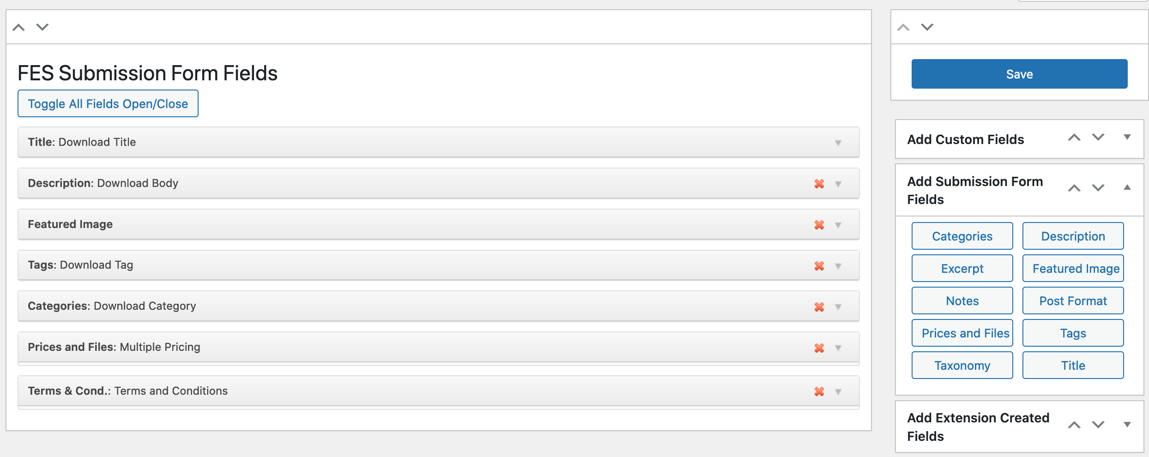The image size is (1149, 457).
Task: Move Add Custom Fields panel up
Action: tap(1074, 138)
